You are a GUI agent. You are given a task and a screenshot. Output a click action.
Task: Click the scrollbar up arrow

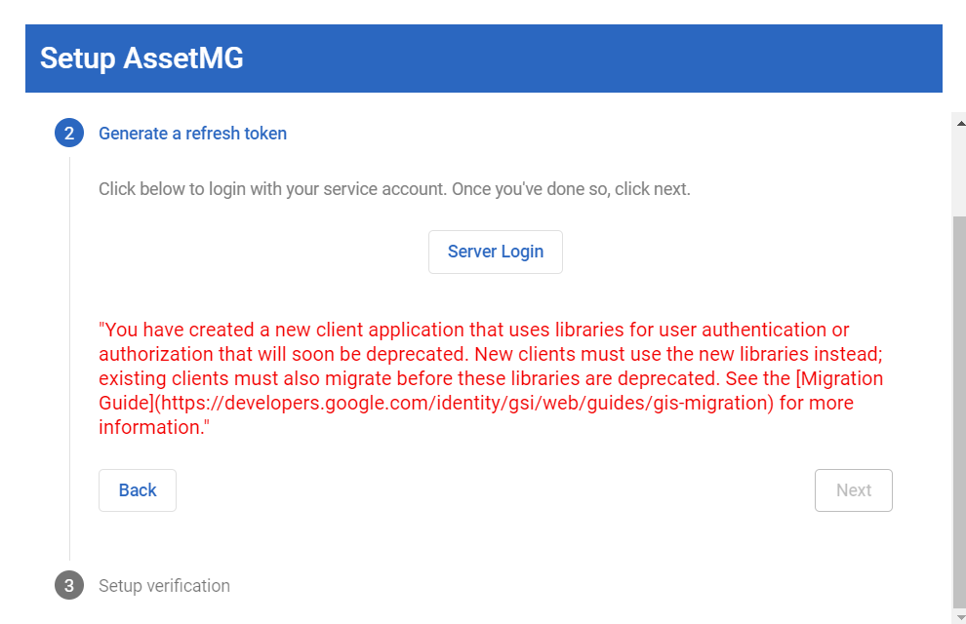[959, 121]
